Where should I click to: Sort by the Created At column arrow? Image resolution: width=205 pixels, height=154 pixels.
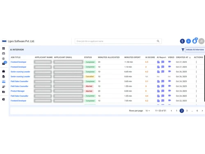click(190, 57)
